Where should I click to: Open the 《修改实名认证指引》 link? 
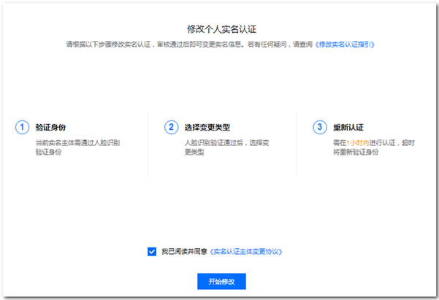pyautogui.click(x=345, y=45)
